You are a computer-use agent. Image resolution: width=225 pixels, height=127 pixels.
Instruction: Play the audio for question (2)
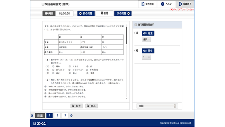[148, 51]
